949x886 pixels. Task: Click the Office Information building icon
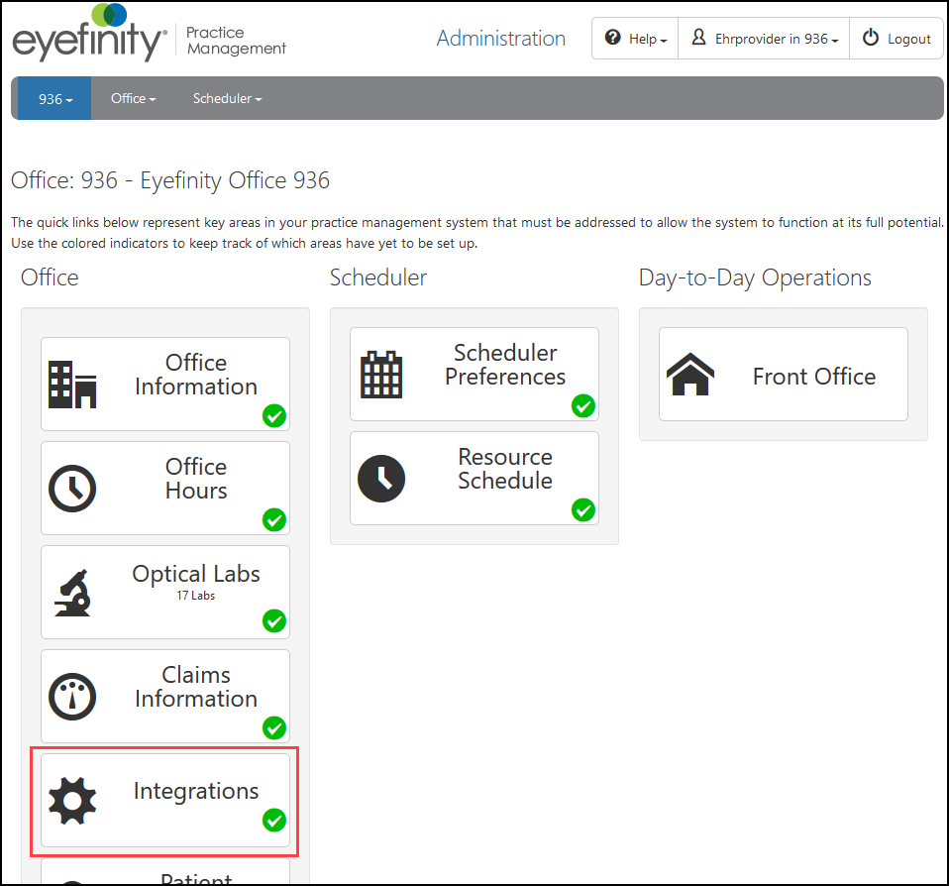(72, 385)
